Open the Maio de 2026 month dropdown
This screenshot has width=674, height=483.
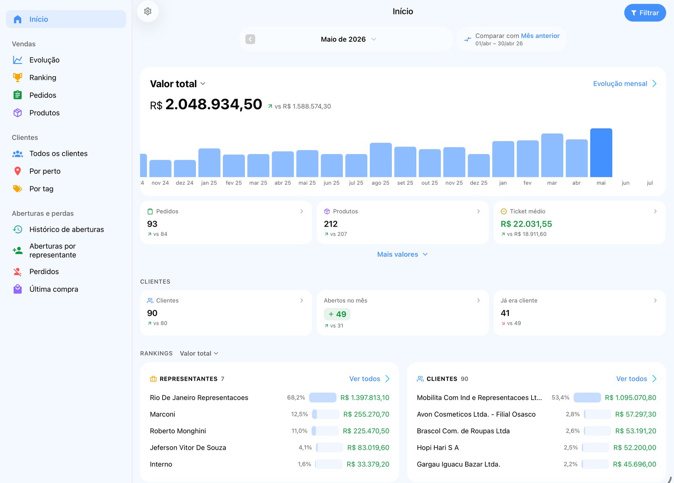(348, 39)
